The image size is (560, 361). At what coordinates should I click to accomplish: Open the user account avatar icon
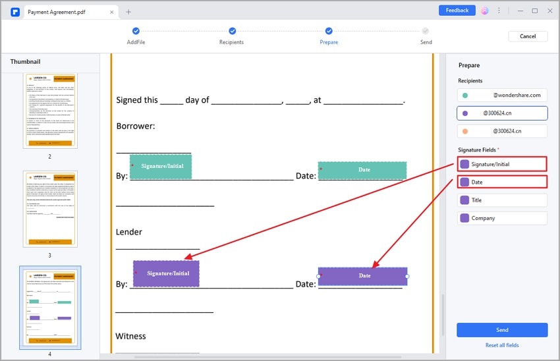tap(485, 11)
